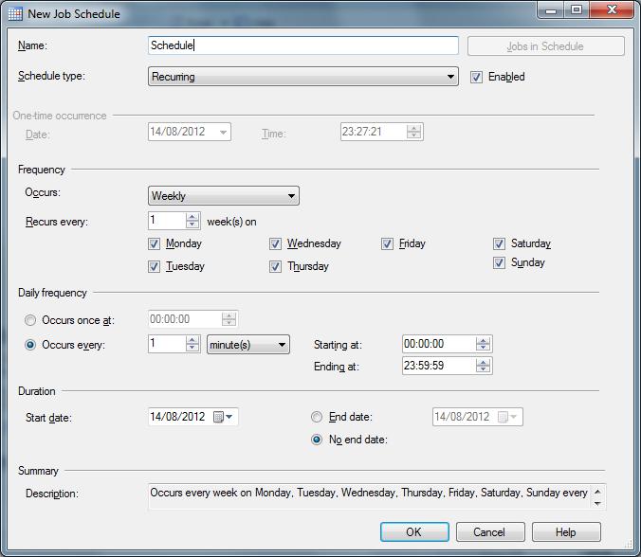Minimize the New Job Schedule window
The image size is (641, 557).
pos(551,9)
